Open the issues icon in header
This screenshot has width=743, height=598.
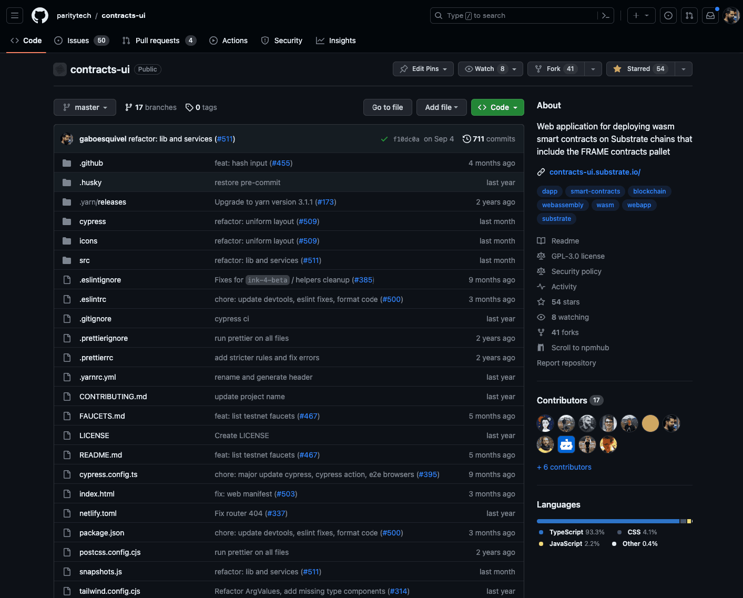point(668,16)
